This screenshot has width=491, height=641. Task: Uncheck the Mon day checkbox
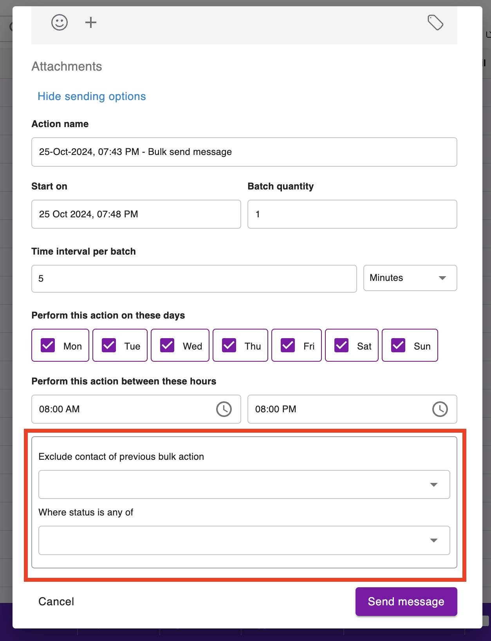(x=48, y=345)
